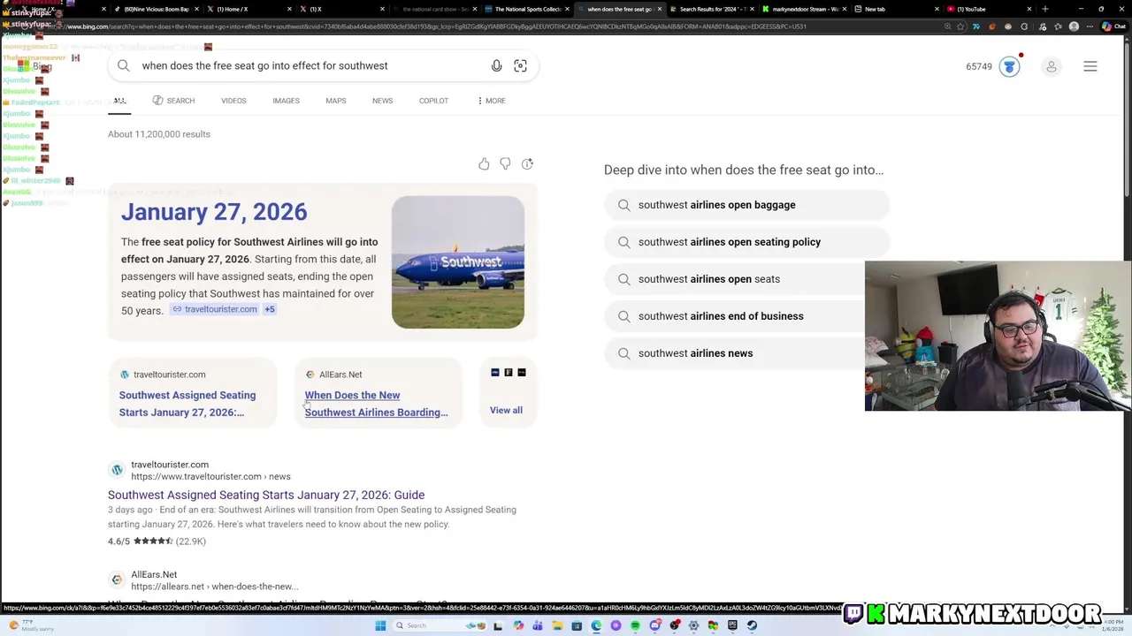
Task: Click AllEars.Net favicon in the source card
Action: 310,375
